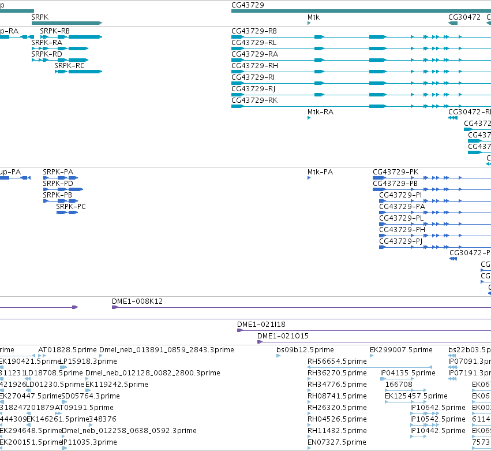Select transcript SRPK-RC
Screen dimensions: 491x451
click(x=69, y=66)
